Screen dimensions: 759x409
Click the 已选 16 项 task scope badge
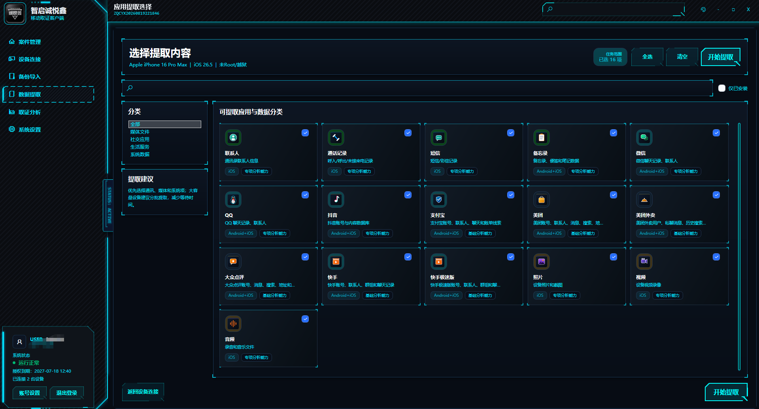[x=610, y=57]
